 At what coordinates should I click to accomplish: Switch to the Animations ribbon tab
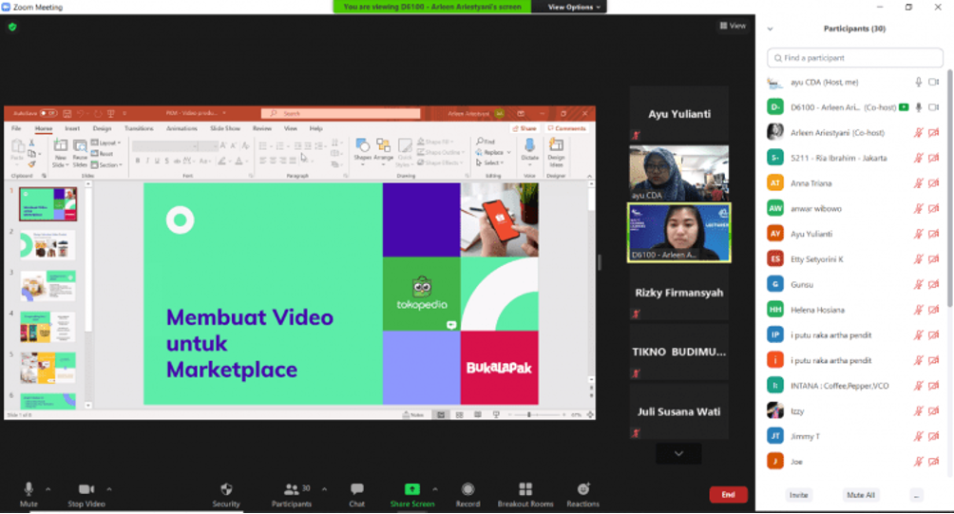click(181, 128)
